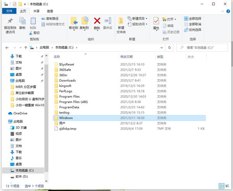Click the Pin to Quick access icon
Screen dimensions: 233x191
(10, 21)
